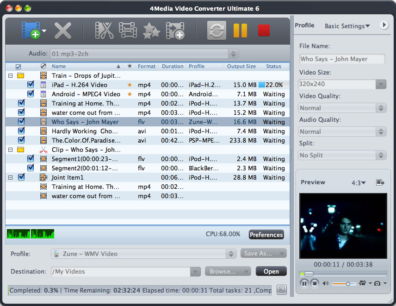The width and height of the screenshot is (396, 306).
Task: Open the Effects stars icon
Action: point(151,31)
